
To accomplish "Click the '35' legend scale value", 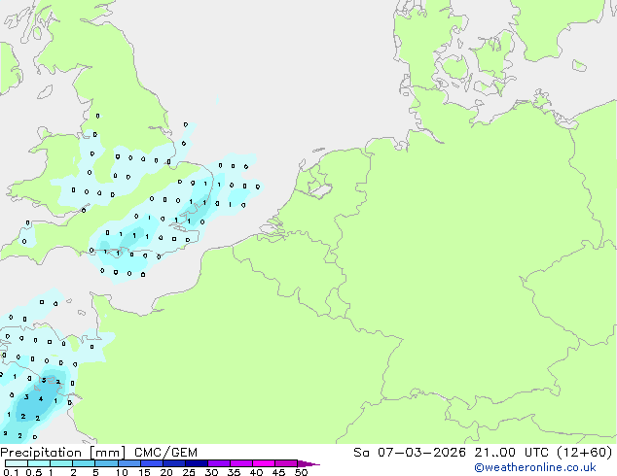I will [234, 472].
